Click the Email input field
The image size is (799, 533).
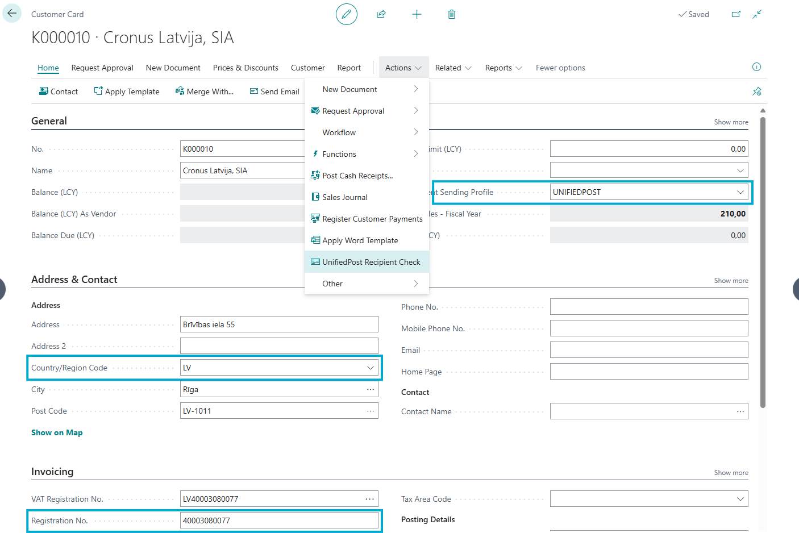(648, 350)
